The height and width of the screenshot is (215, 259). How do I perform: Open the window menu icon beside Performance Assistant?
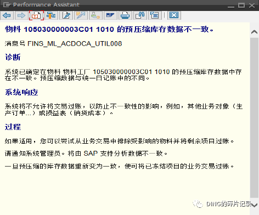(x=7, y=5)
